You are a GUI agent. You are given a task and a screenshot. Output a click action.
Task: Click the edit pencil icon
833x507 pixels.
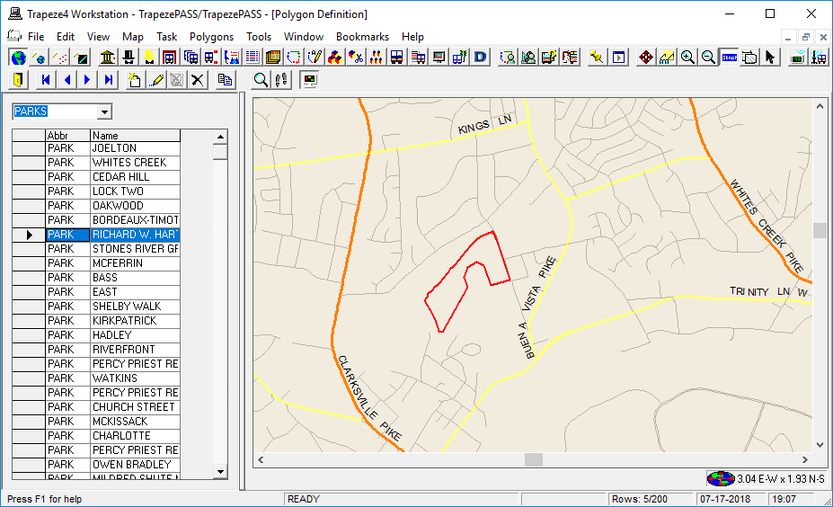[x=156, y=80]
